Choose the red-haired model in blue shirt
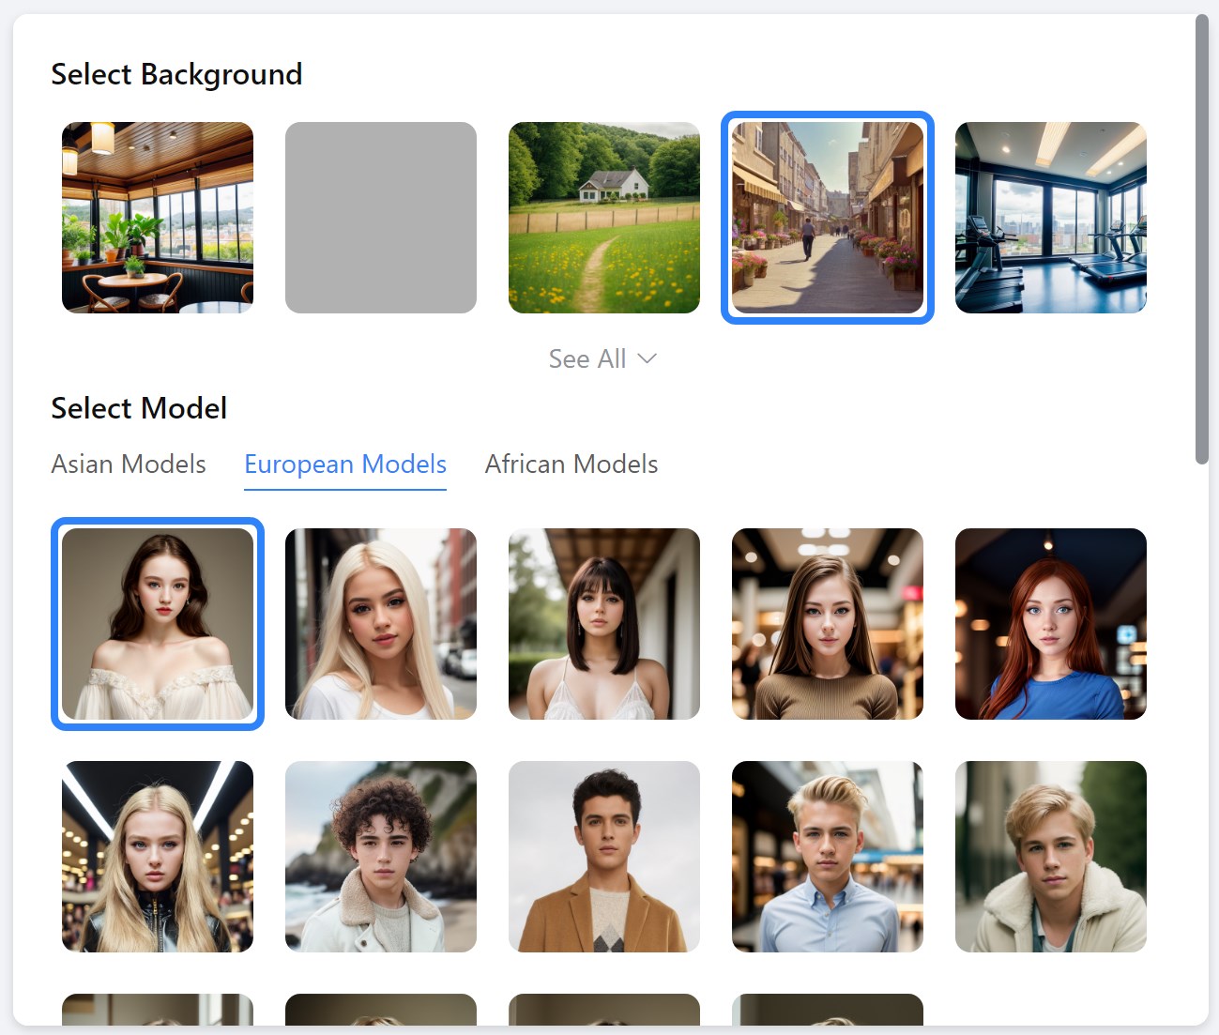 (1051, 624)
